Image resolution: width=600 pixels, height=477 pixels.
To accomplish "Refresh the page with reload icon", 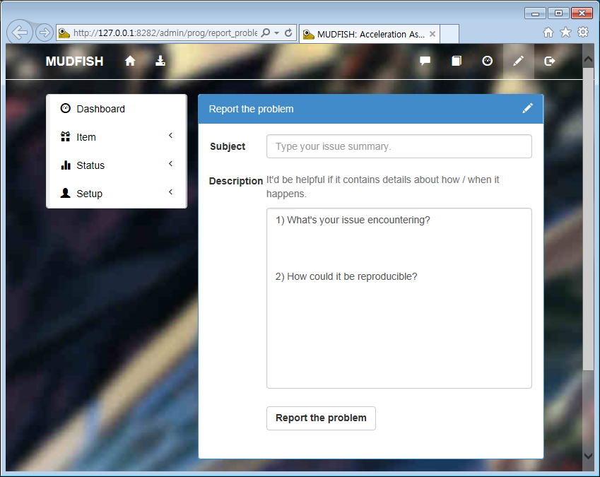I will pyautogui.click(x=288, y=33).
